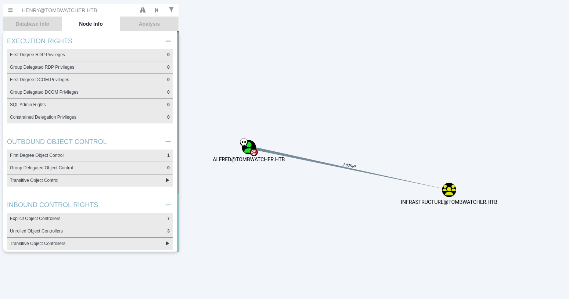This screenshot has height=299, width=569.
Task: Collapse the Execution Rights section
Action: click(x=168, y=41)
